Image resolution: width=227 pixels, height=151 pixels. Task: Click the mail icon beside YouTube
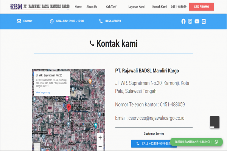click(x=204, y=22)
